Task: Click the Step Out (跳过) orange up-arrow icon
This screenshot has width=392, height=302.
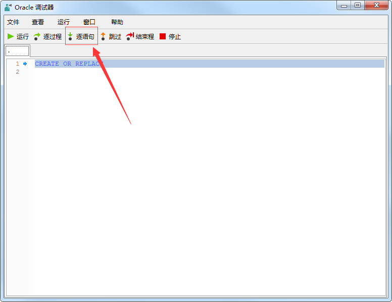Action: point(103,36)
